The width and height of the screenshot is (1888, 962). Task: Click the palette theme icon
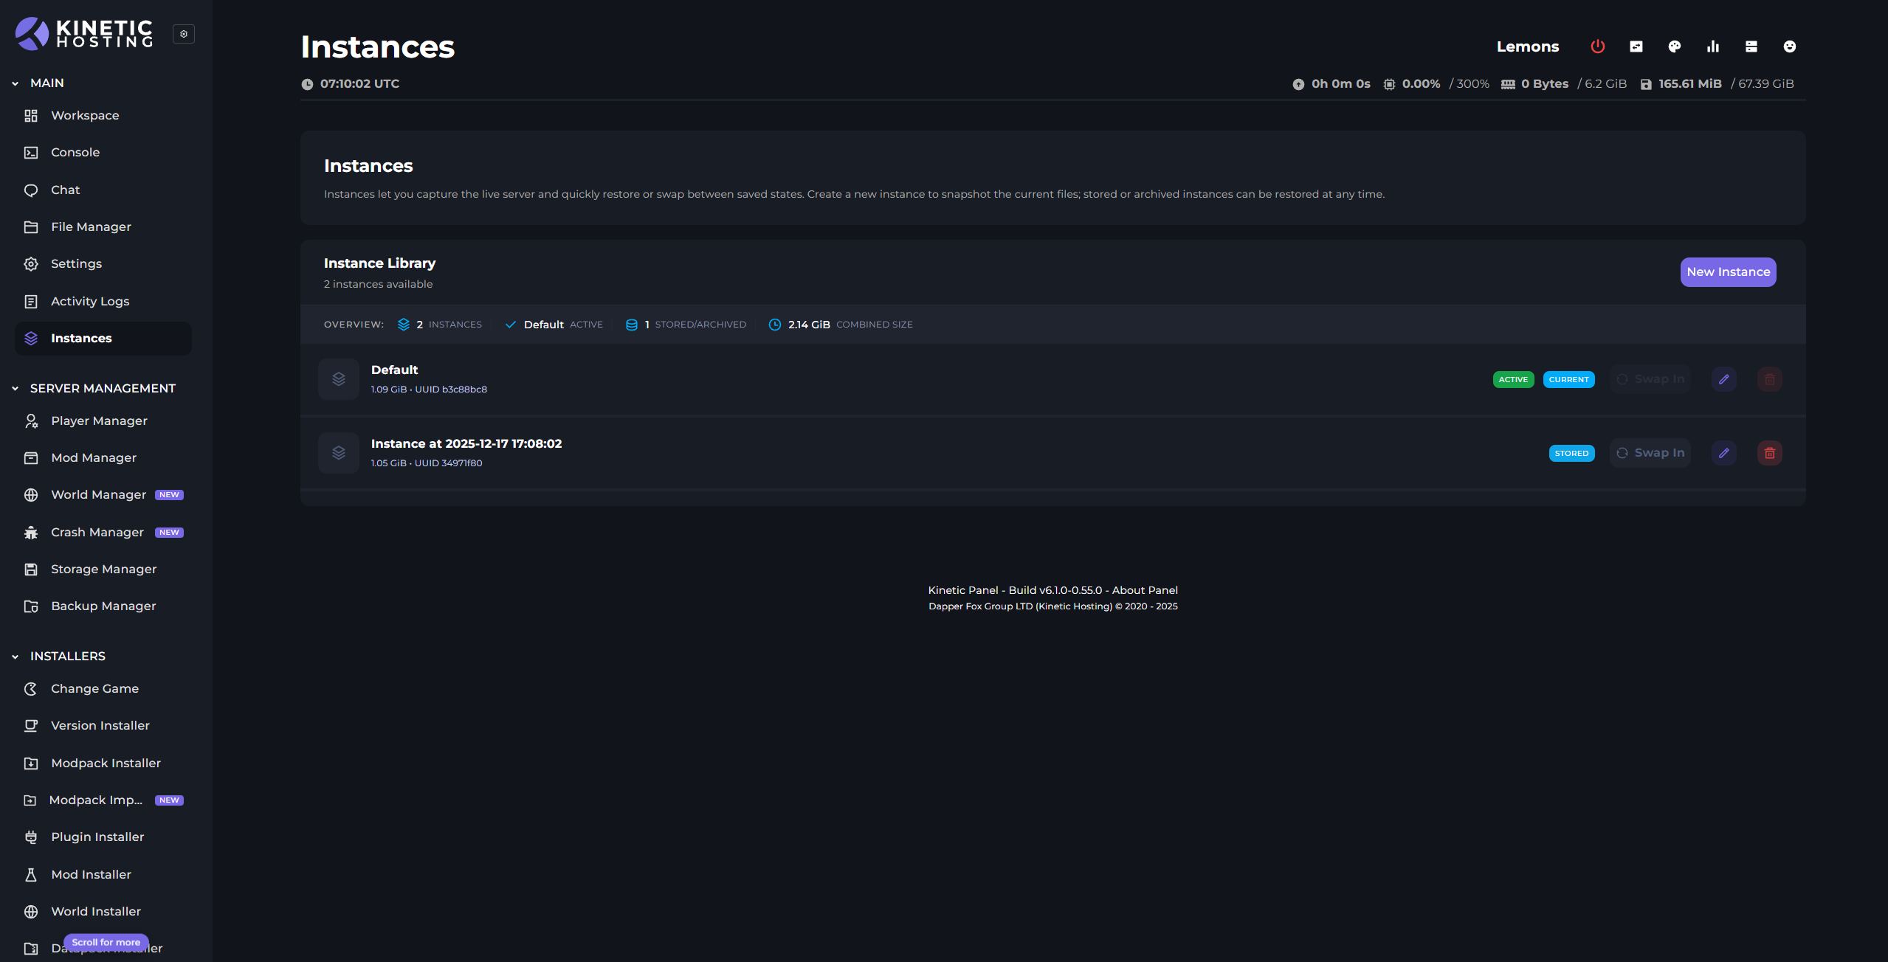pos(1674,46)
